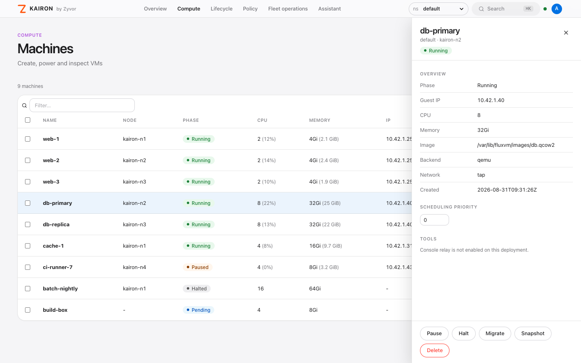The height and width of the screenshot is (363, 581).
Task: Open the Assistant tab
Action: point(330,9)
